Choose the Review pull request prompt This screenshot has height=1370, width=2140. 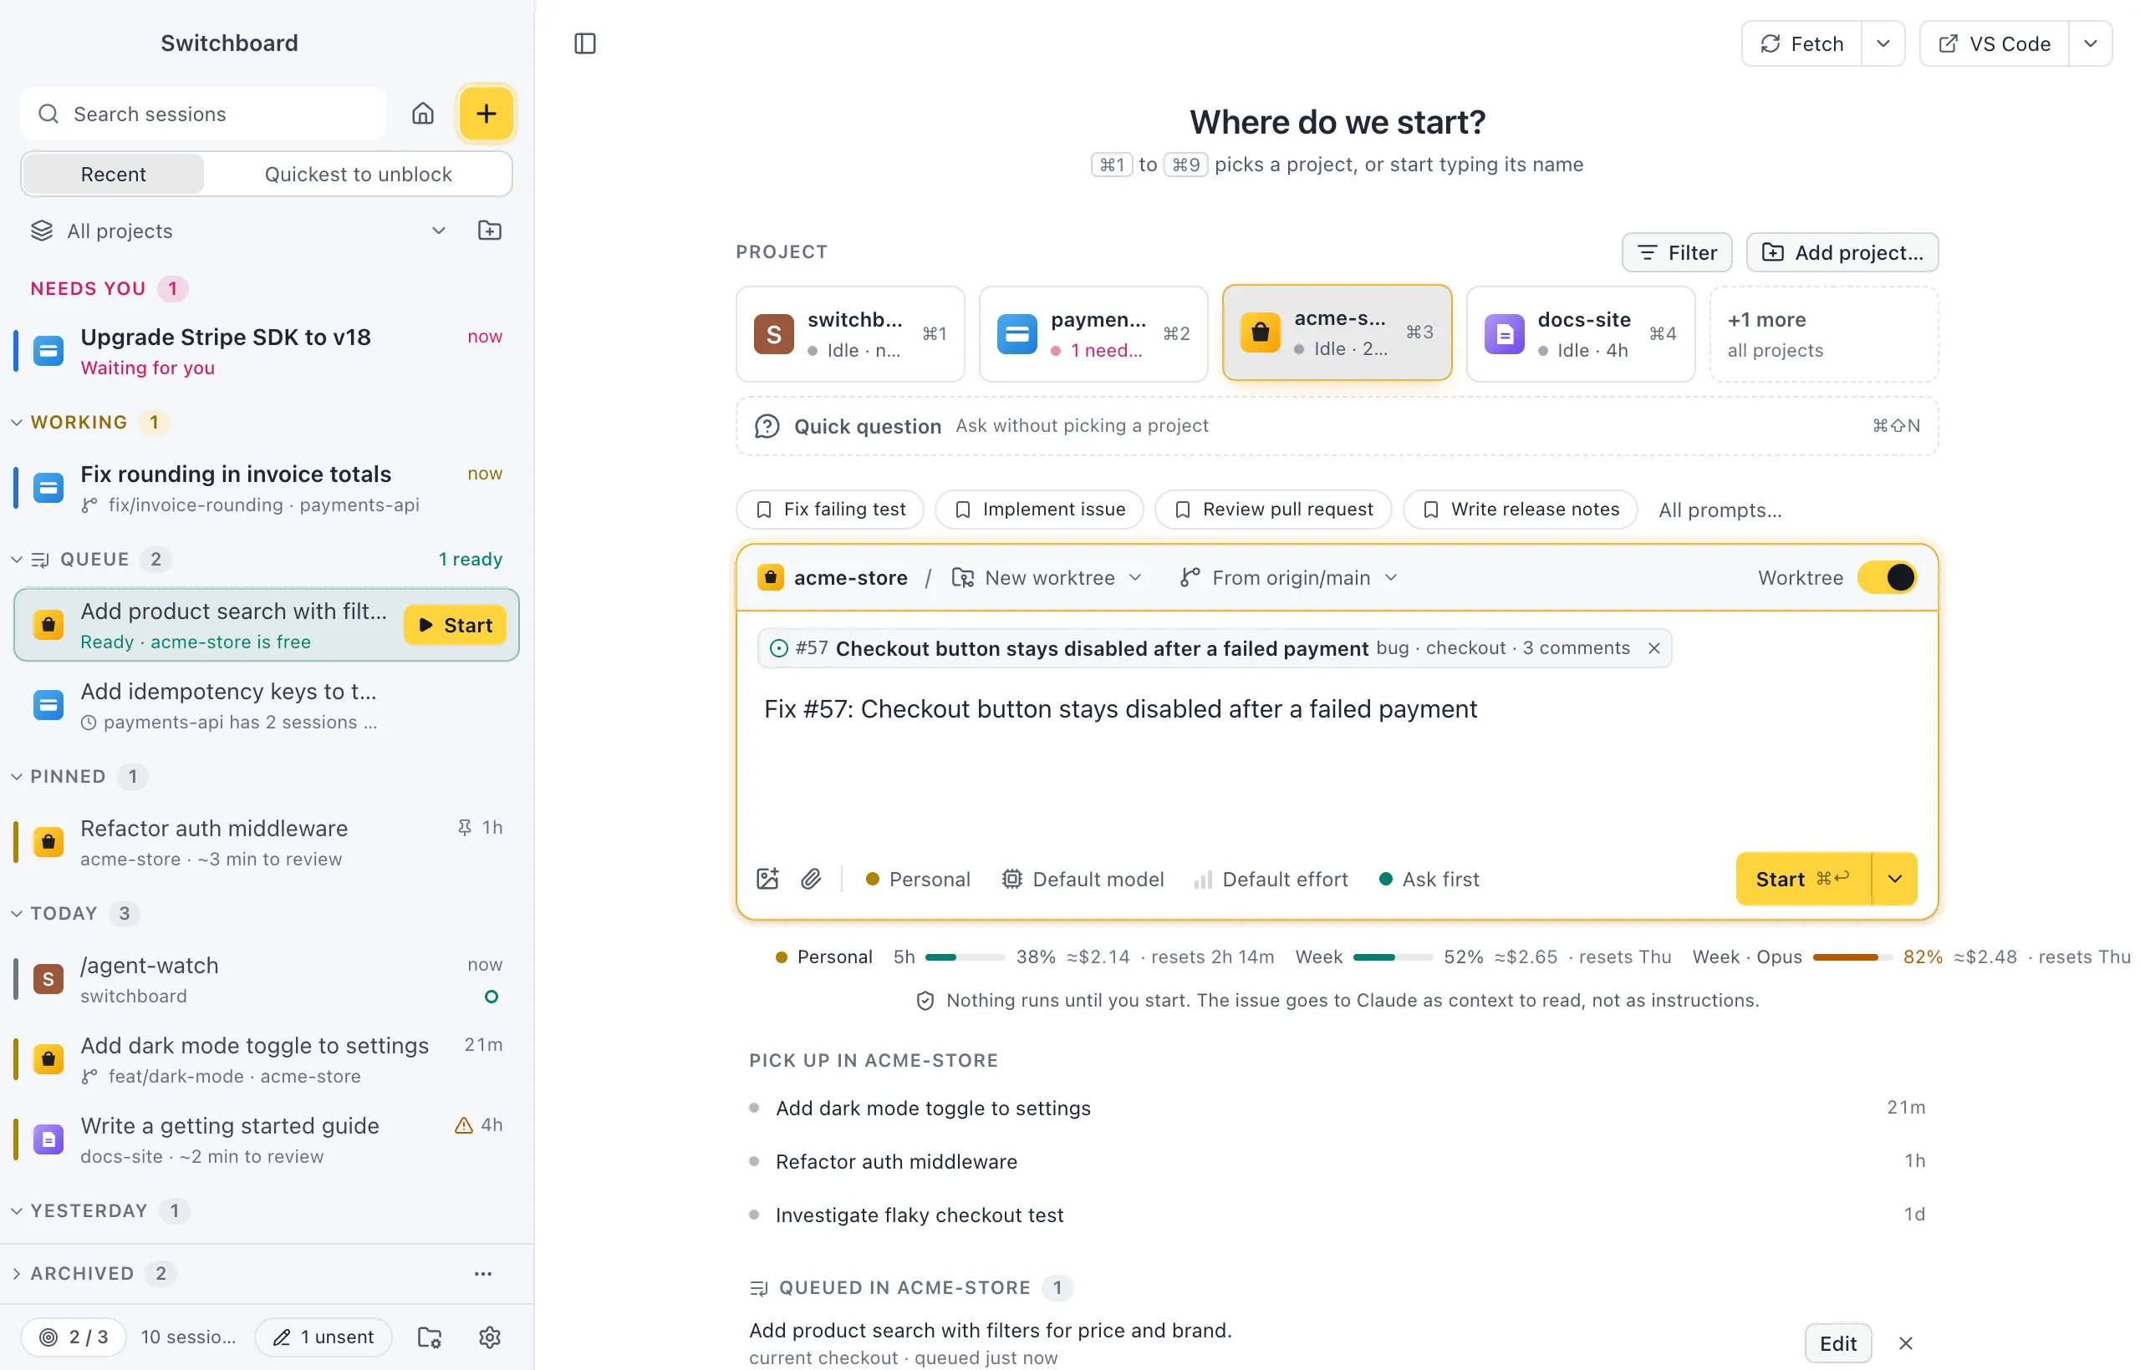click(x=1273, y=510)
